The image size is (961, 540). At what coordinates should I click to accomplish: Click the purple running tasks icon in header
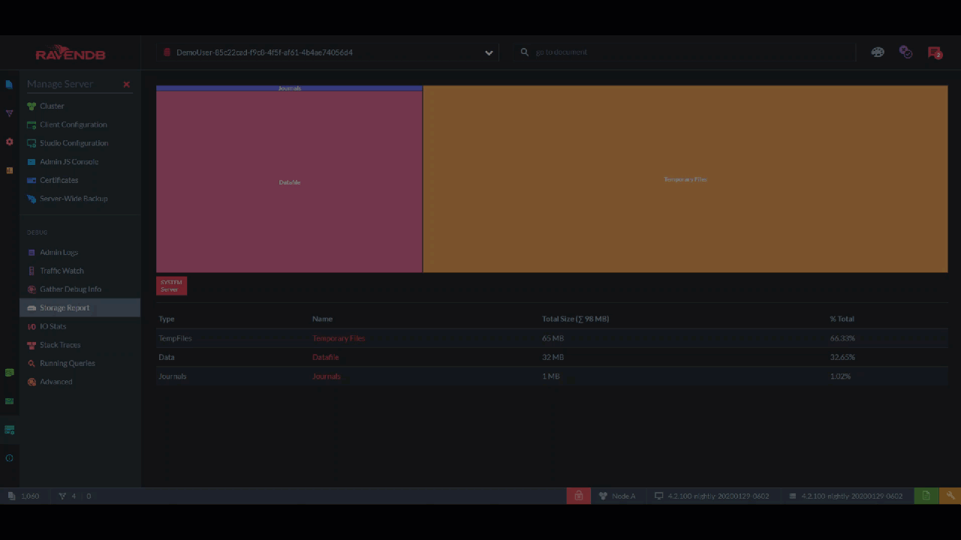905,52
